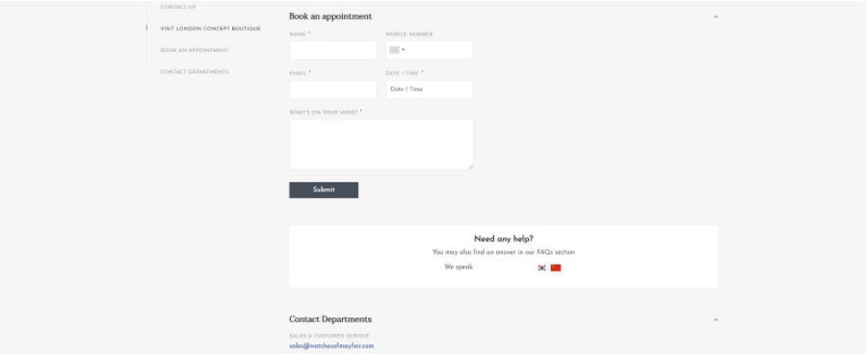Collapse the Book an appointment section
Screen dimensions: 867x355
pyautogui.click(x=715, y=16)
